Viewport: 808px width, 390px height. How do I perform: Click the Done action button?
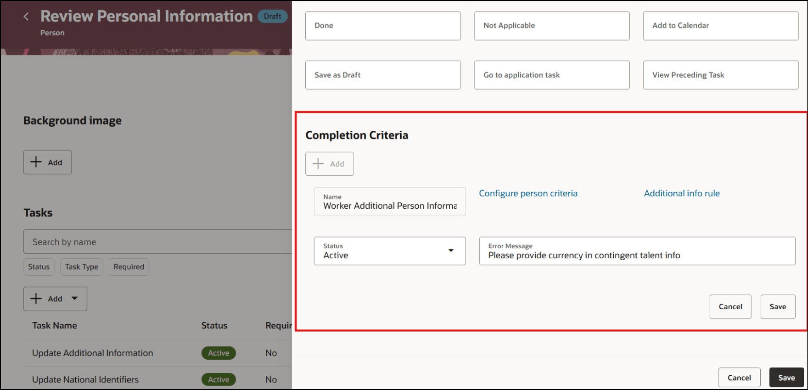(x=383, y=26)
